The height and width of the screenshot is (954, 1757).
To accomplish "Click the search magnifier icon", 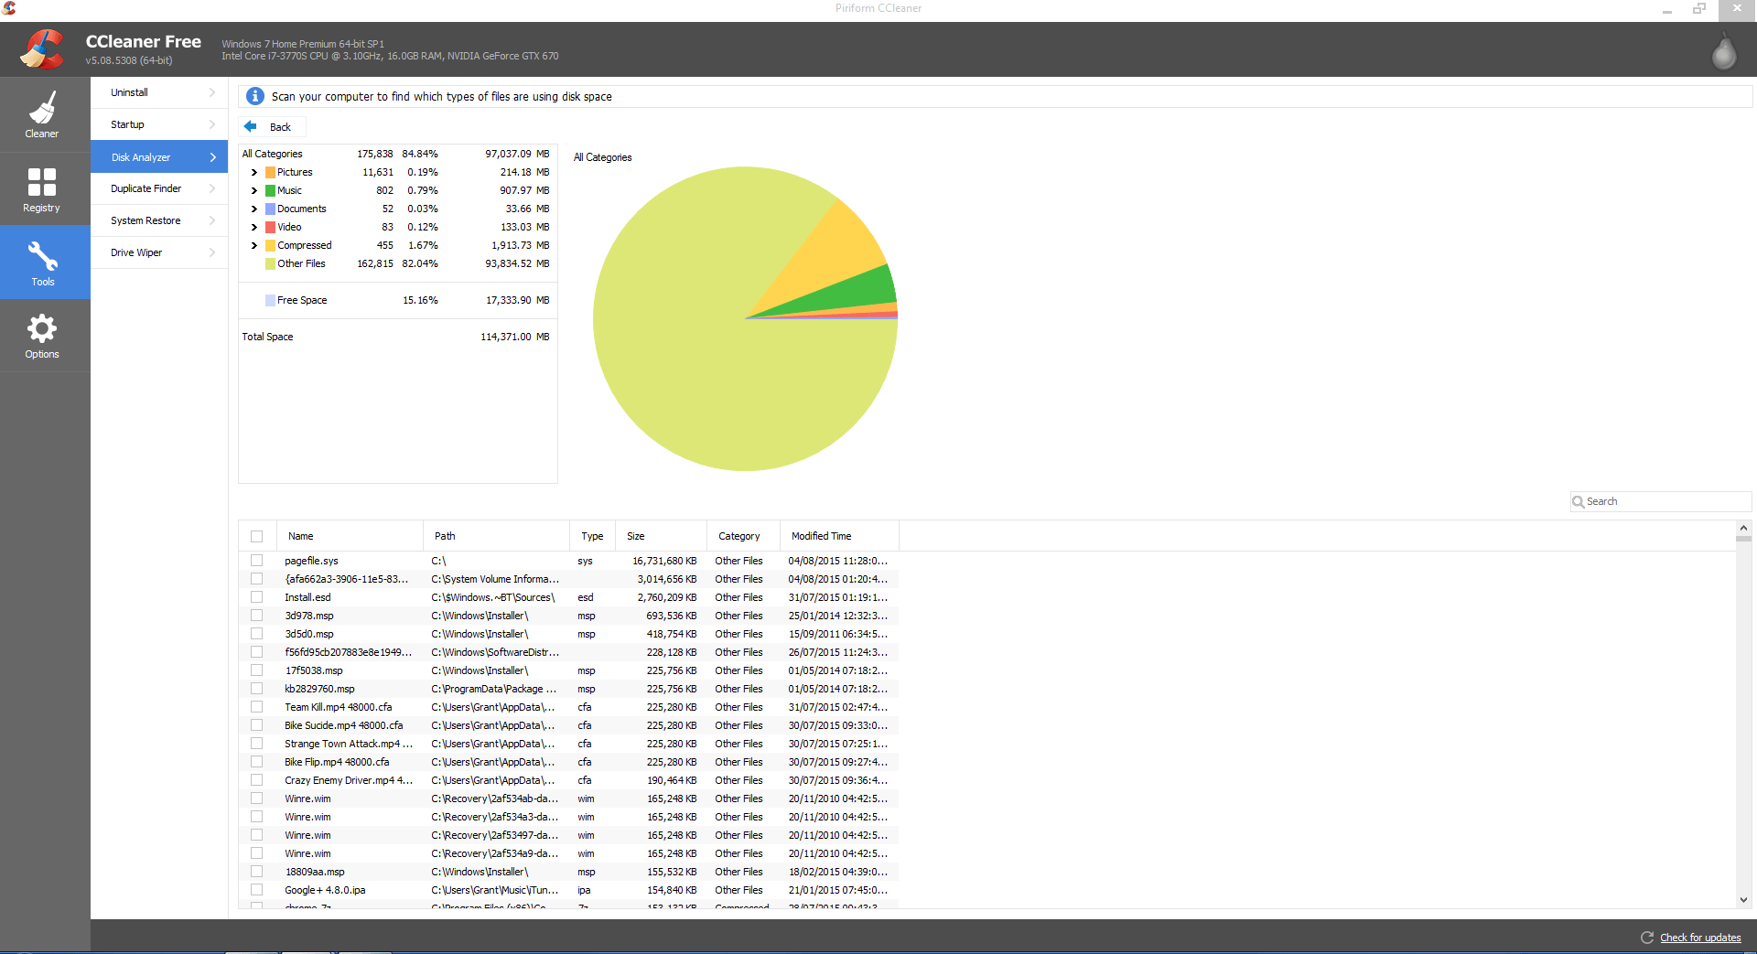I will [x=1579, y=501].
